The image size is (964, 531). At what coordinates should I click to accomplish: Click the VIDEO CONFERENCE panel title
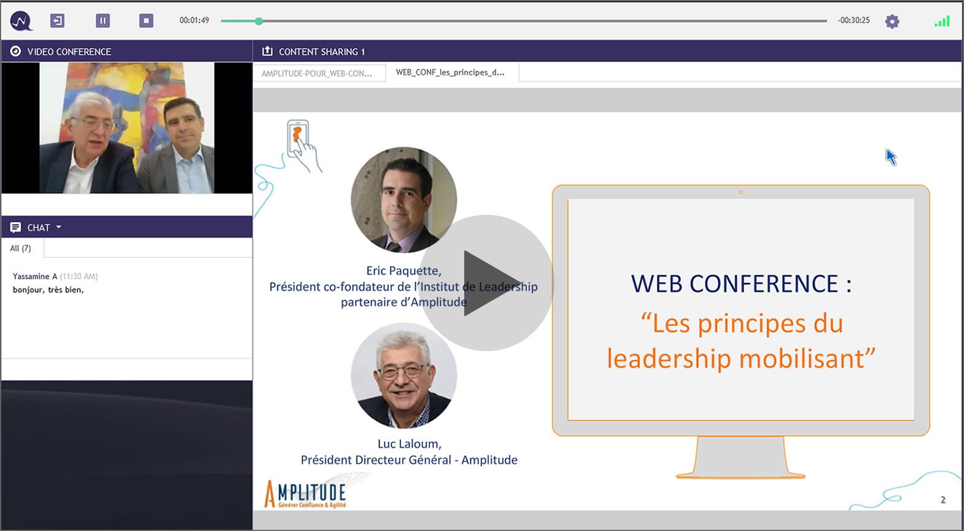(x=69, y=52)
